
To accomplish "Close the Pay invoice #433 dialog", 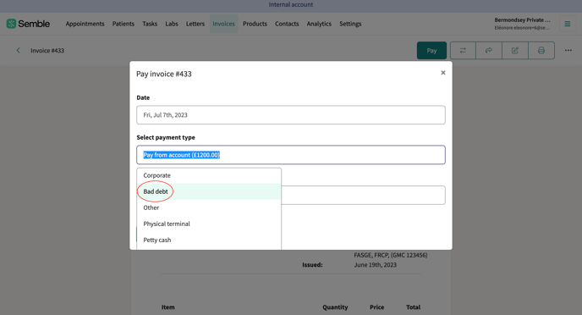I will [x=442, y=73].
